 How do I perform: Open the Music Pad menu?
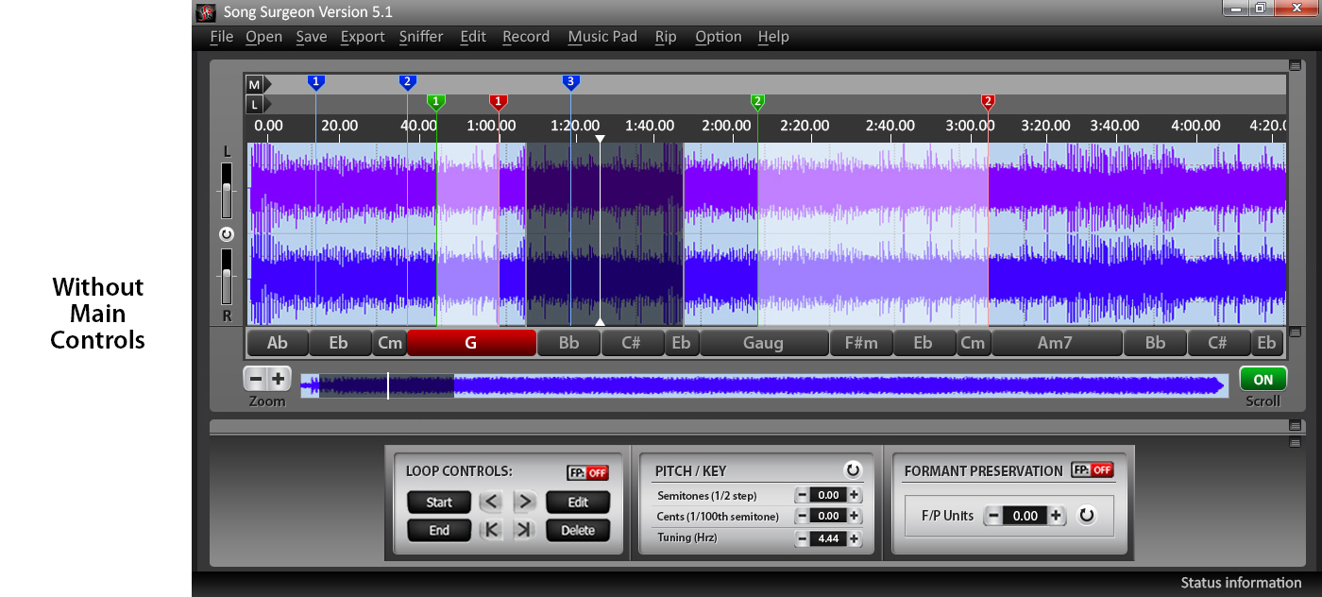[x=602, y=37]
